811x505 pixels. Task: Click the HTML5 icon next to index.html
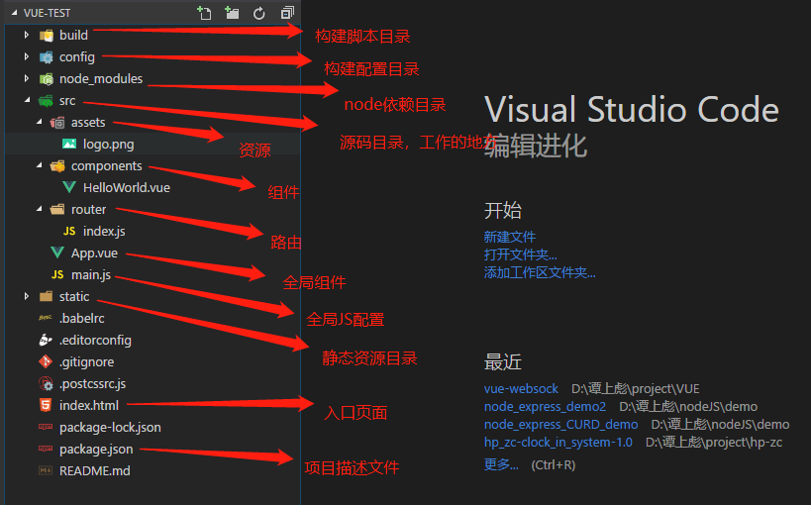(x=46, y=405)
